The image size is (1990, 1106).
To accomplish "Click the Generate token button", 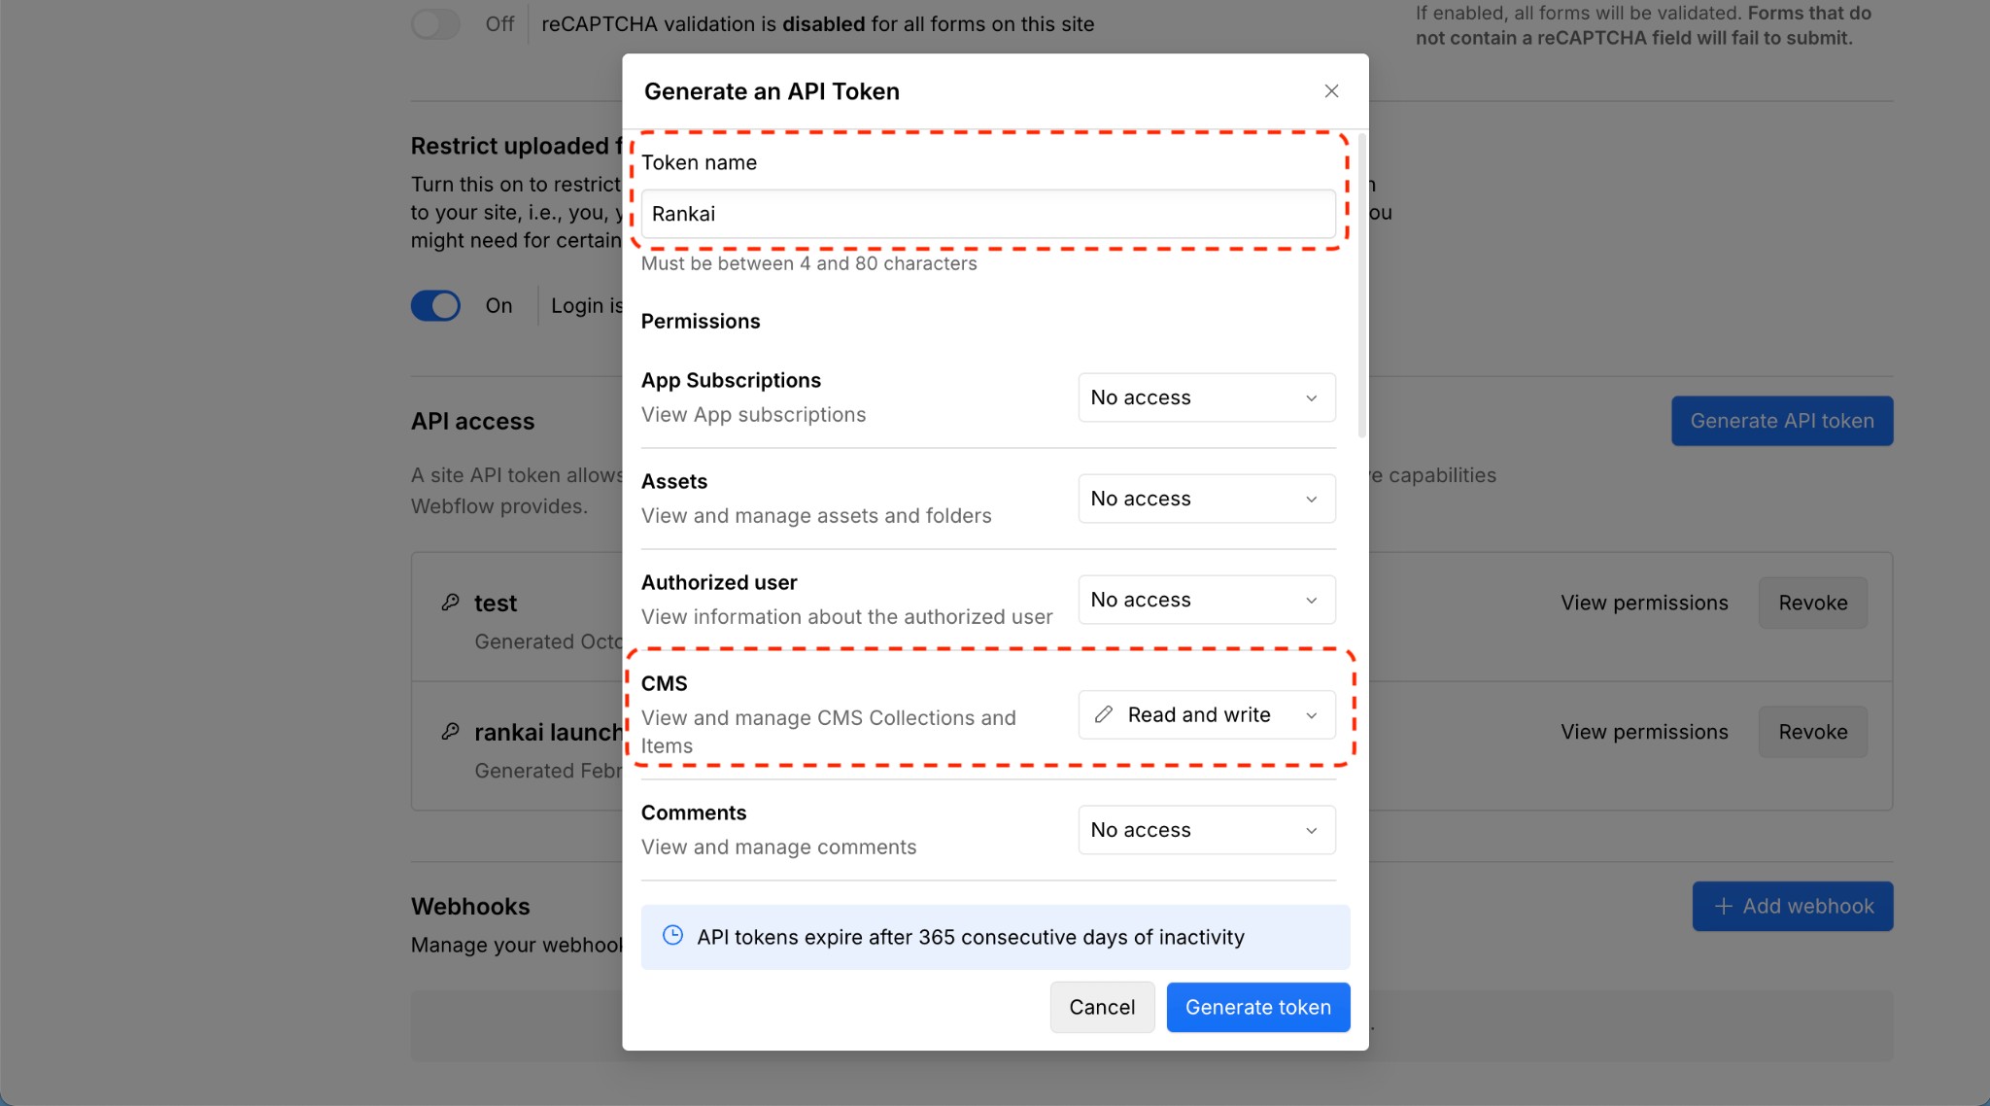I will pos(1256,1007).
